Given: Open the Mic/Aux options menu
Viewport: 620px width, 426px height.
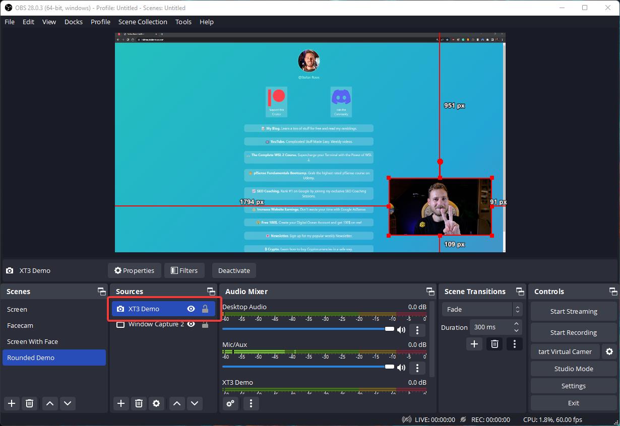Looking at the screenshot, I should [x=417, y=368].
